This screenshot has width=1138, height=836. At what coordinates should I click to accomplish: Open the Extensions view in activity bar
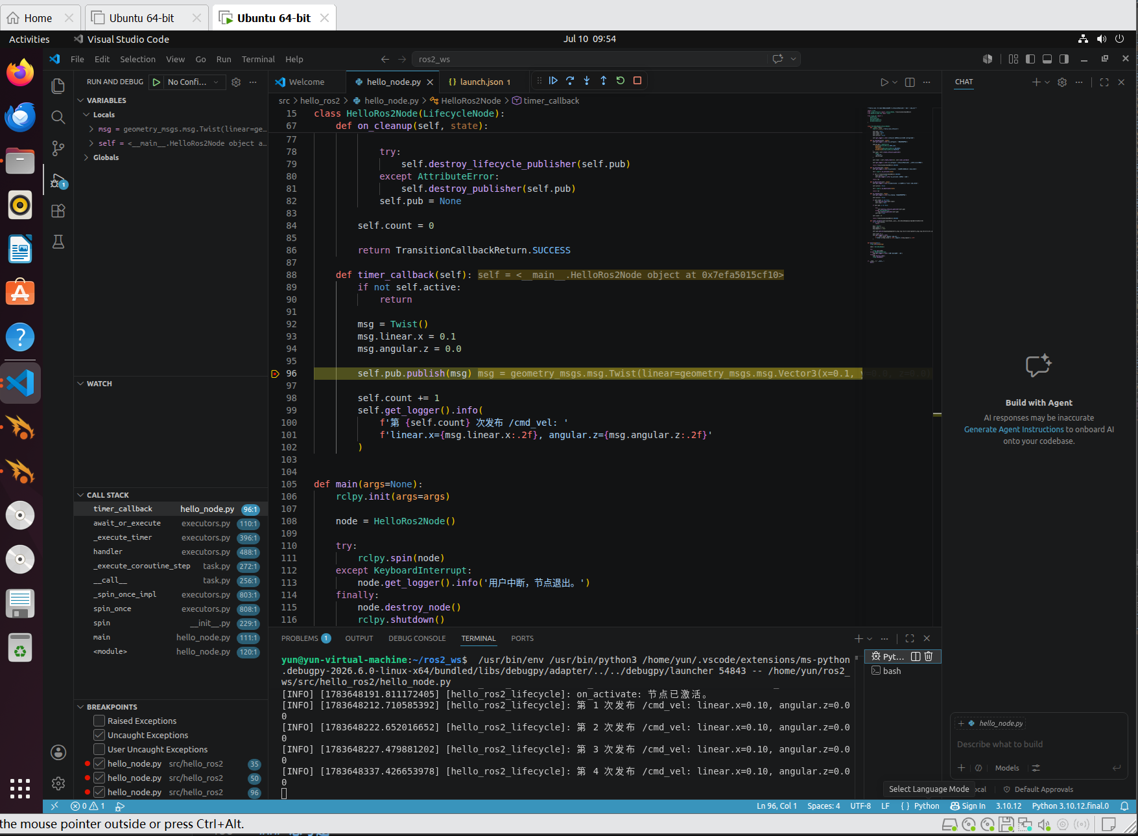point(58,211)
